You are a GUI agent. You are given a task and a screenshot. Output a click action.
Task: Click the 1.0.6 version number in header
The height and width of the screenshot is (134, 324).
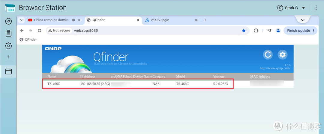tap(287, 65)
